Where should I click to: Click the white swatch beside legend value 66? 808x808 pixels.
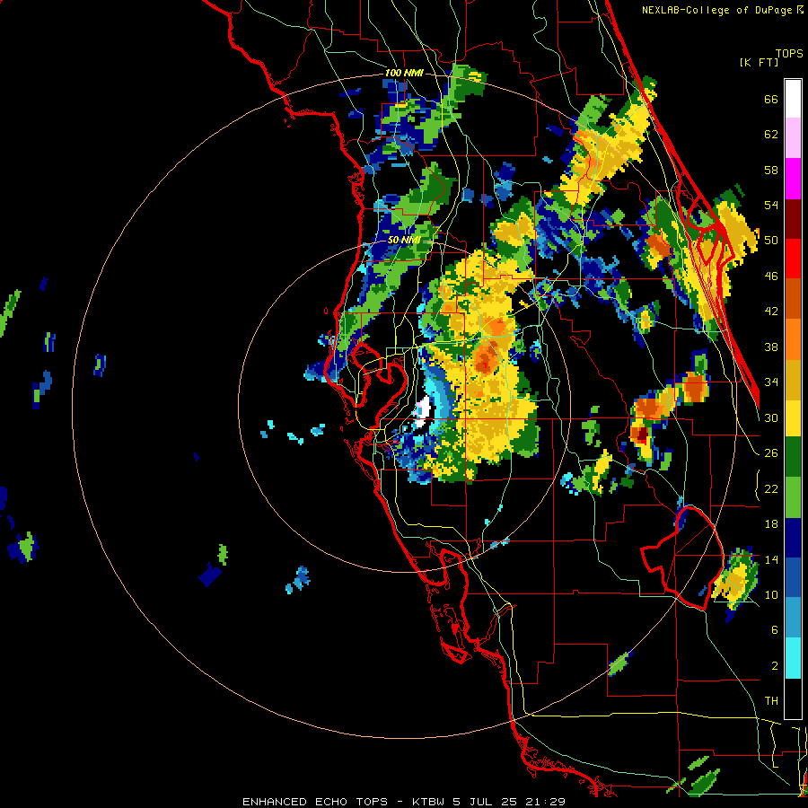point(793,99)
